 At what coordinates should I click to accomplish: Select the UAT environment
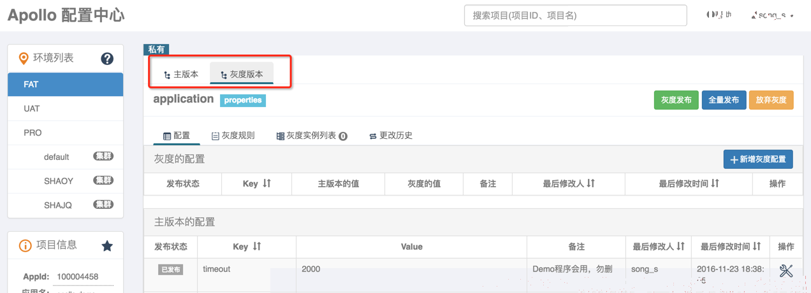[x=66, y=108]
